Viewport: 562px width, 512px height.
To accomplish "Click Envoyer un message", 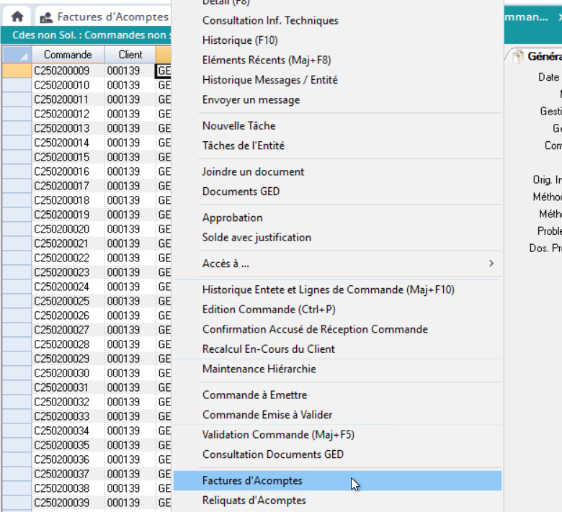I will click(x=251, y=100).
